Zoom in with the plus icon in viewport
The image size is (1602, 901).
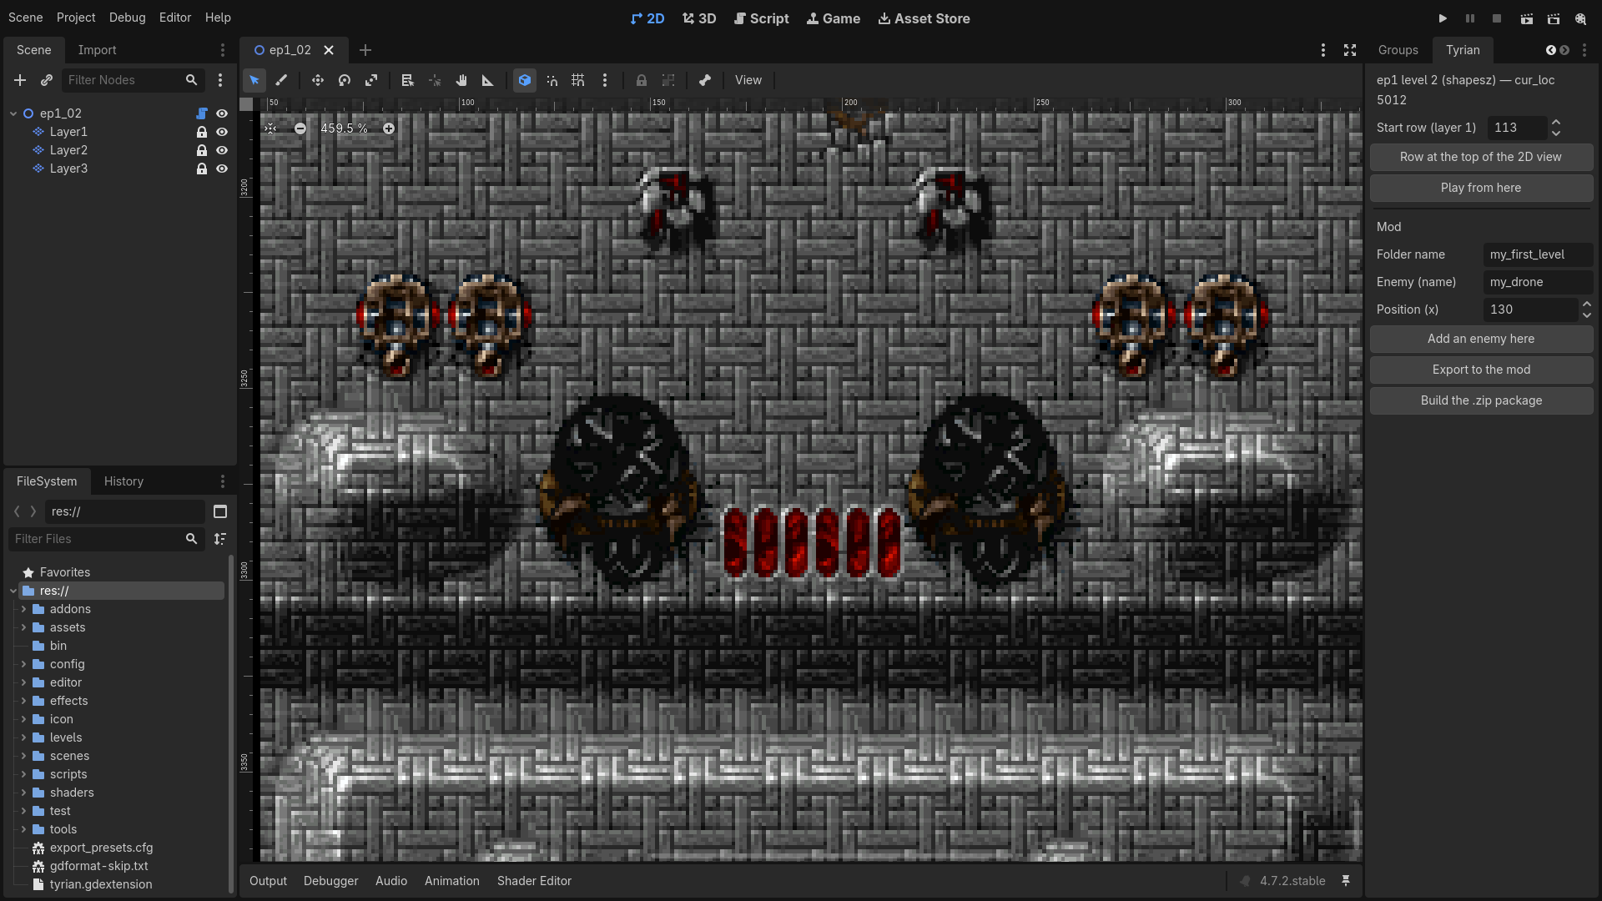pos(389,128)
